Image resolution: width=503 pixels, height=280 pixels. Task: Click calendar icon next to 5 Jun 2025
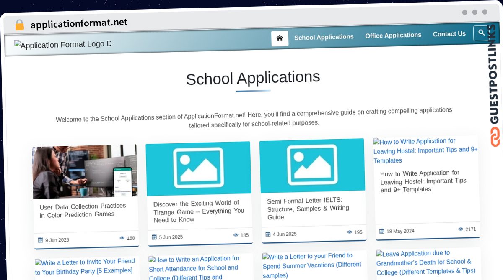point(154,237)
